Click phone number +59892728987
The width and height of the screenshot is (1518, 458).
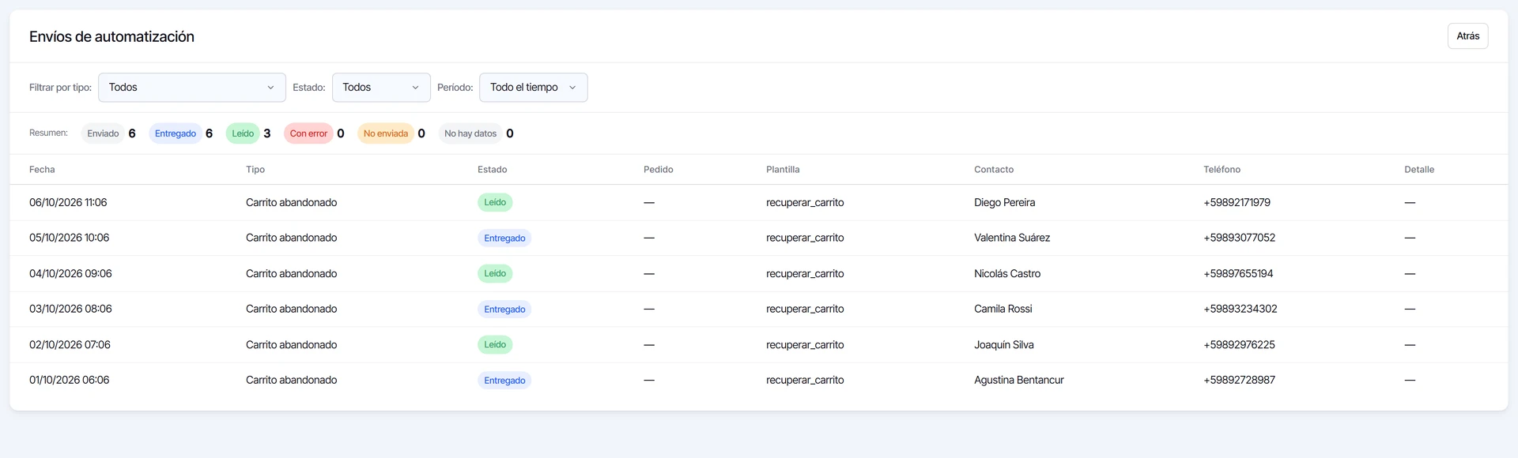pyautogui.click(x=1239, y=380)
